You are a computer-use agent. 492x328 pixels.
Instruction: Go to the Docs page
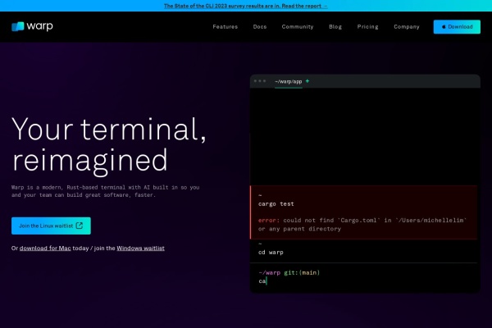pyautogui.click(x=260, y=27)
